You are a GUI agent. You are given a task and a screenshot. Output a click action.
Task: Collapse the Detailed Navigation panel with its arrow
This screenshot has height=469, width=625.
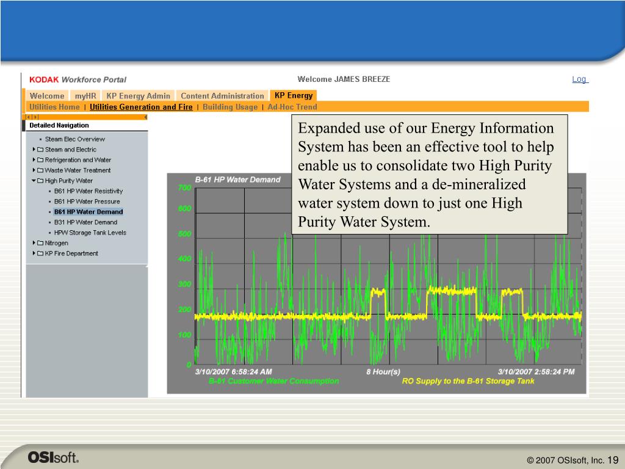145,117
